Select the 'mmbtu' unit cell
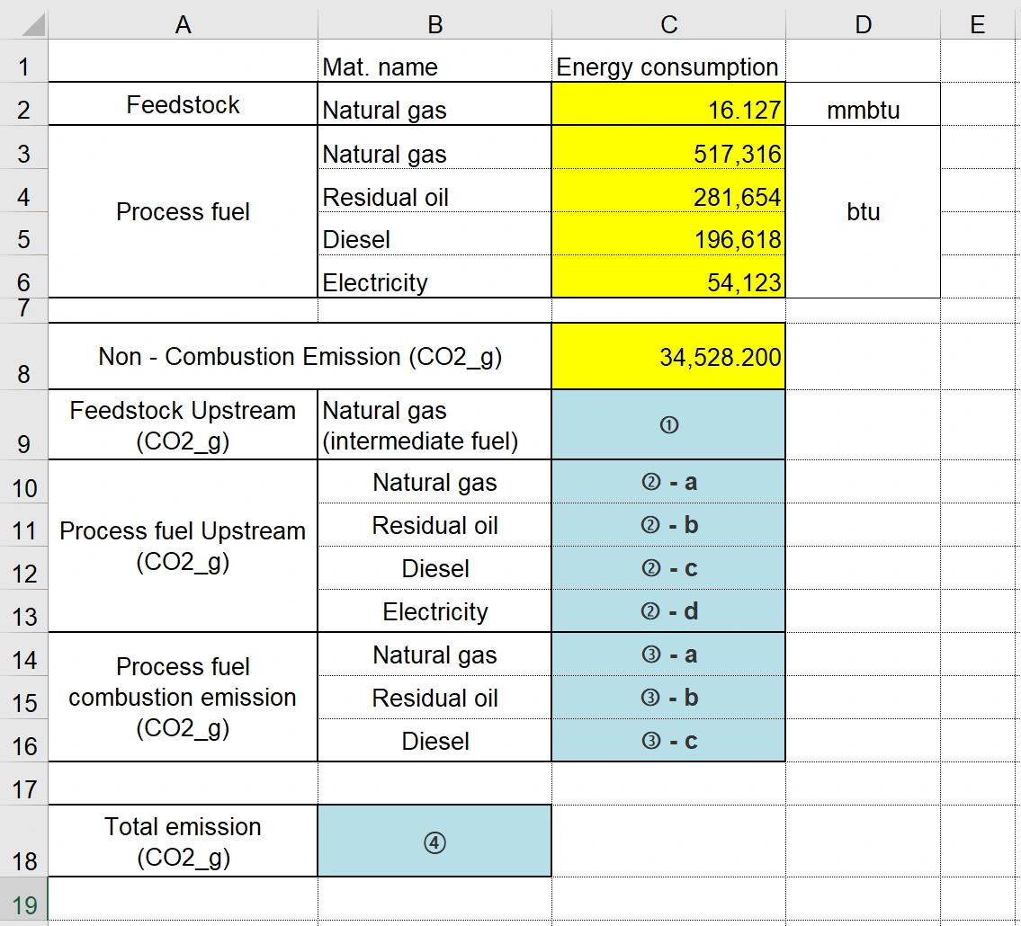The width and height of the screenshot is (1021, 926). (863, 104)
